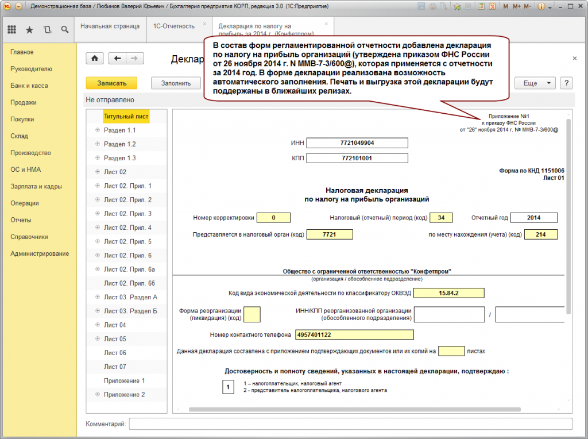Select Лист 02. Прил. 6б item
This screenshot has height=439, width=588.
point(129,283)
